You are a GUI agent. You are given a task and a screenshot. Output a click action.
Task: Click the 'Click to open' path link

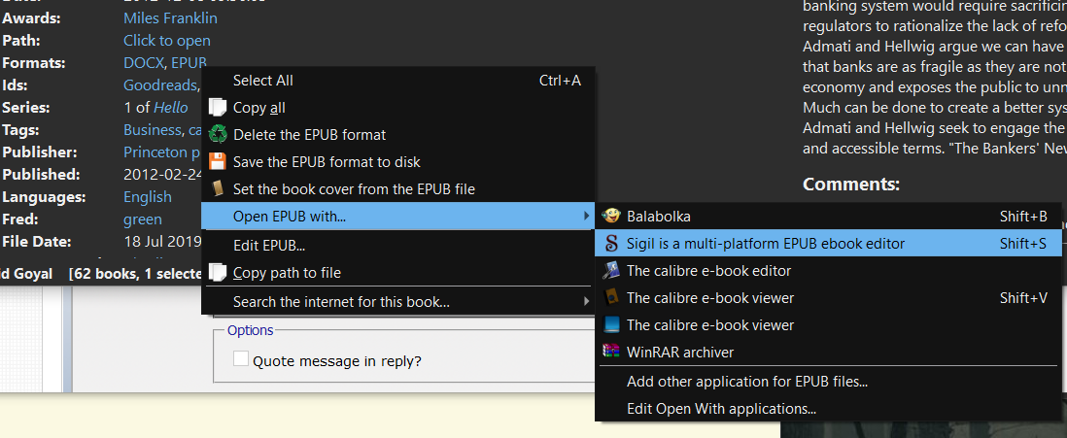coord(166,41)
